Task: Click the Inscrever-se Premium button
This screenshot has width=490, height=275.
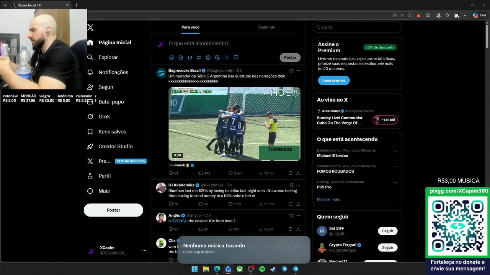Action: pyautogui.click(x=334, y=81)
